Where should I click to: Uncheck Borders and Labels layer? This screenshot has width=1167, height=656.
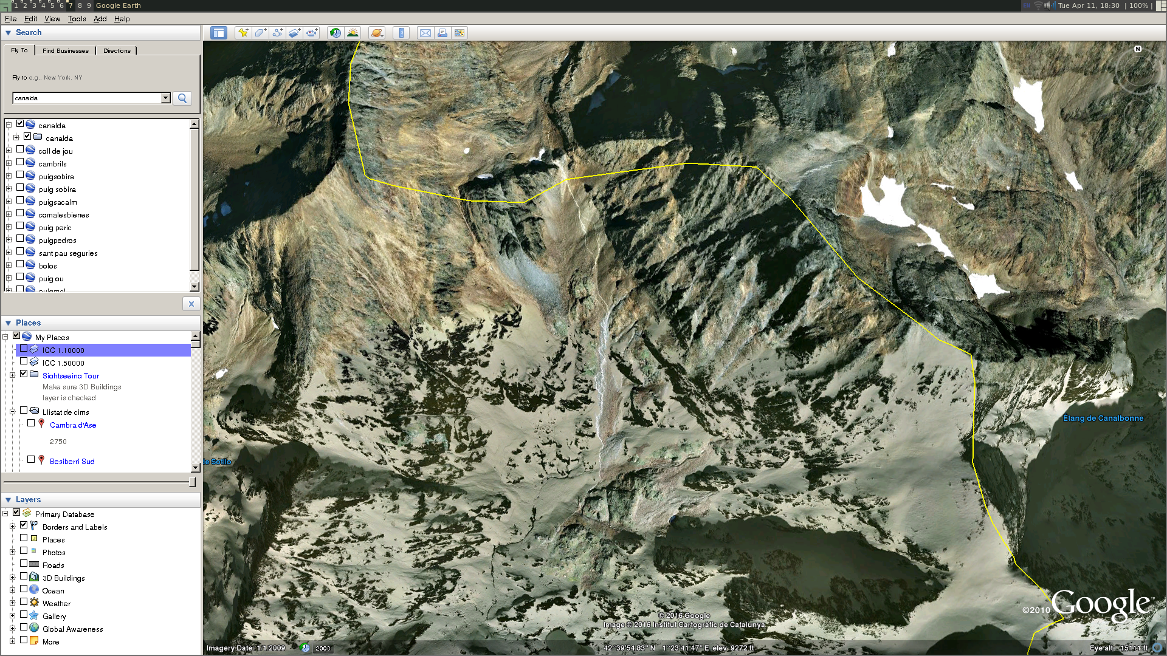[x=24, y=525]
